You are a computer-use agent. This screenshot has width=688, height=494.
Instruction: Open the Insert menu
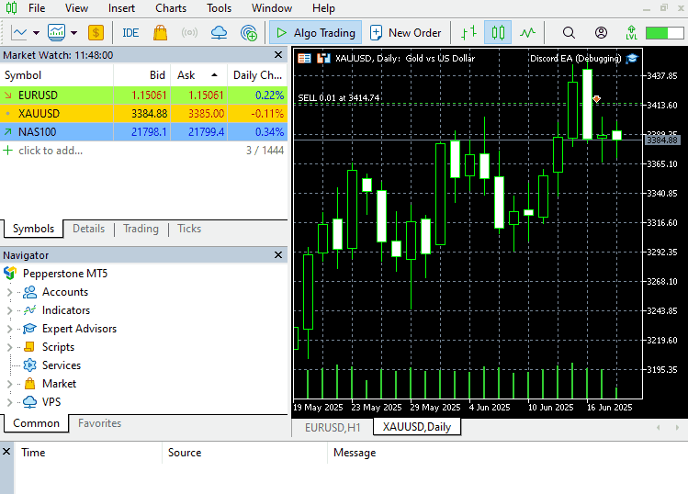tap(121, 8)
